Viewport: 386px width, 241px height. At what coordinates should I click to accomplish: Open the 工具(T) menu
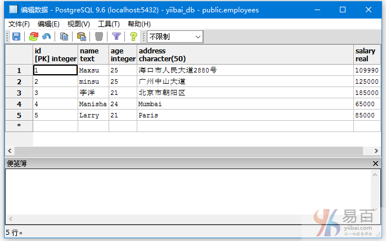[109, 24]
